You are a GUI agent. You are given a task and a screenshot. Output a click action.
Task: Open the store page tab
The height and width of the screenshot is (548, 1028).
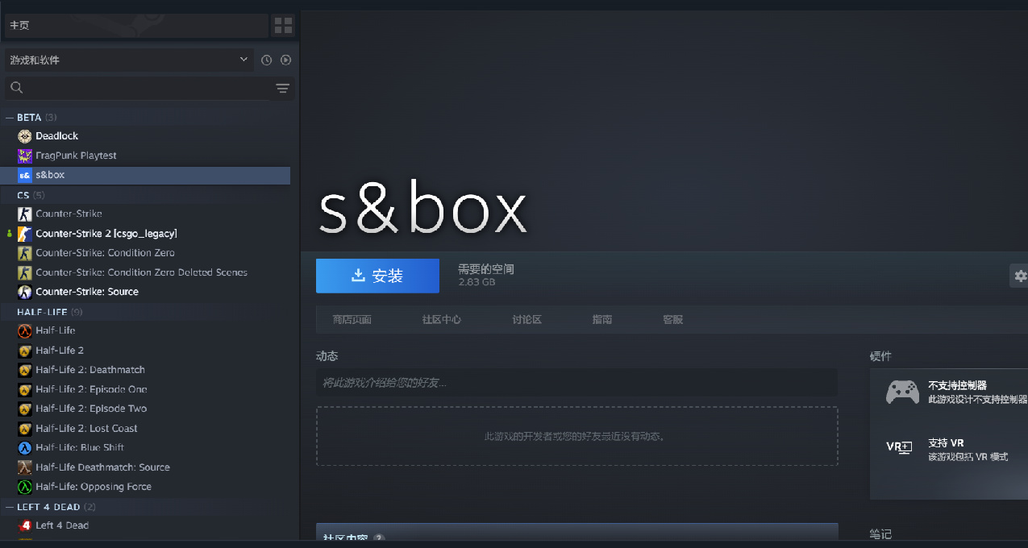coord(352,320)
